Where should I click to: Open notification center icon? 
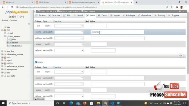coord(184,103)
